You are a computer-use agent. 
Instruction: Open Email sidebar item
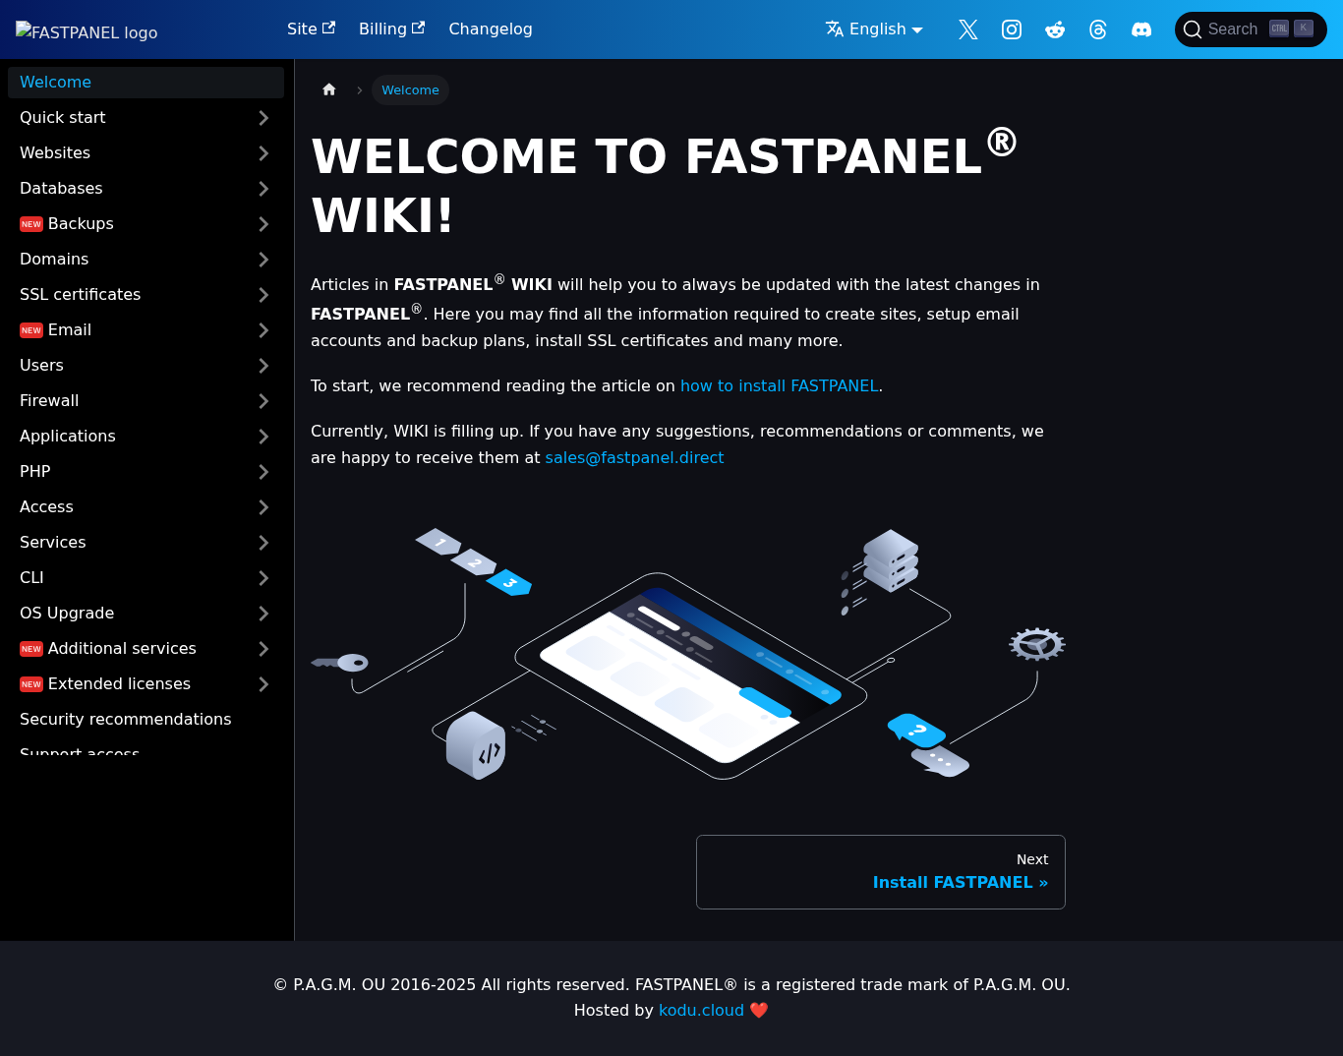pyautogui.click(x=126, y=330)
